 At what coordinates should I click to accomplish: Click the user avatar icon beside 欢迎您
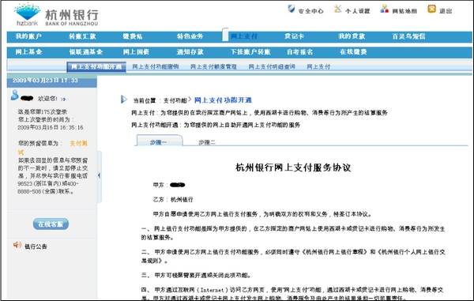[14, 95]
